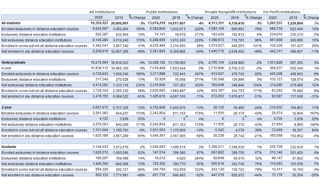Screen dimensions: 319x177
Task: Click the 367% change cell
Action: tap(195, 74)
